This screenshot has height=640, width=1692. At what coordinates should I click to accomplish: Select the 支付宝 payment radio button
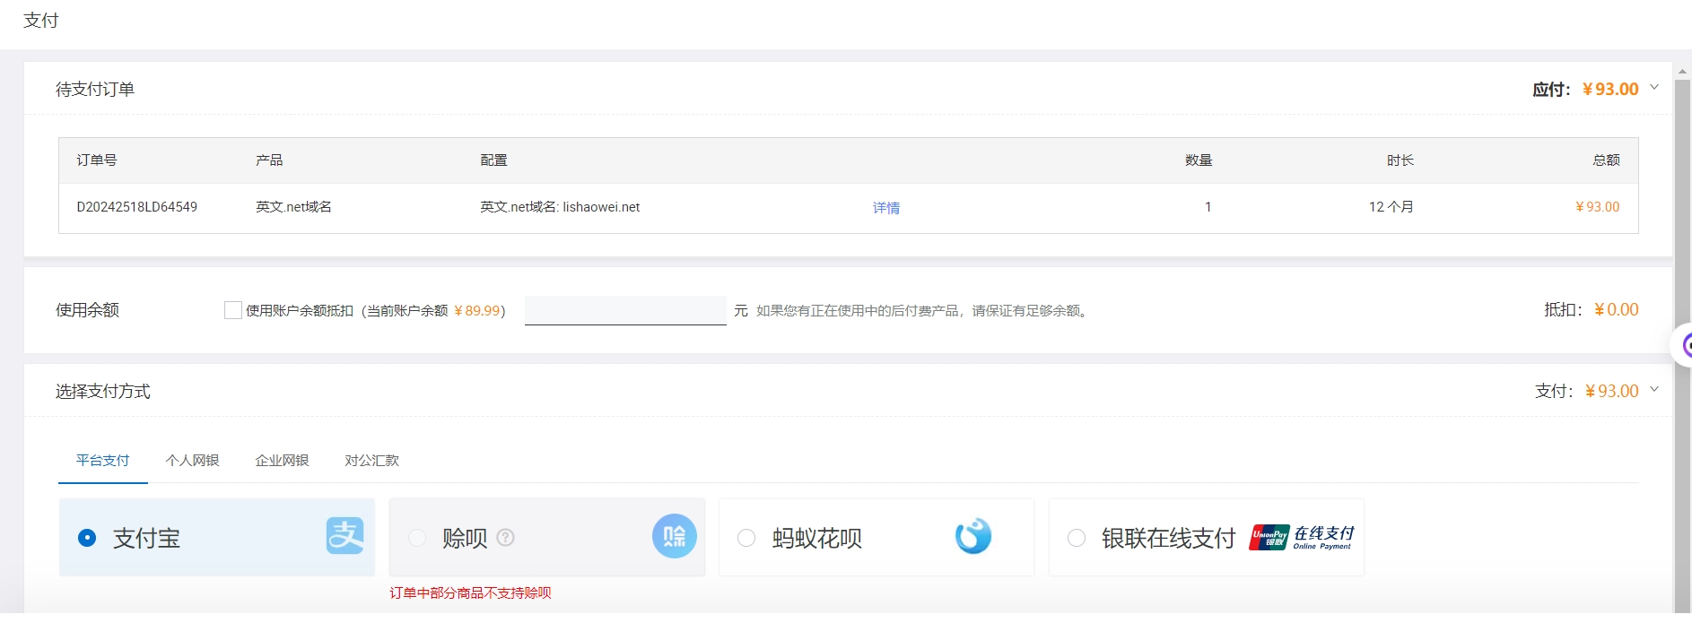click(87, 538)
